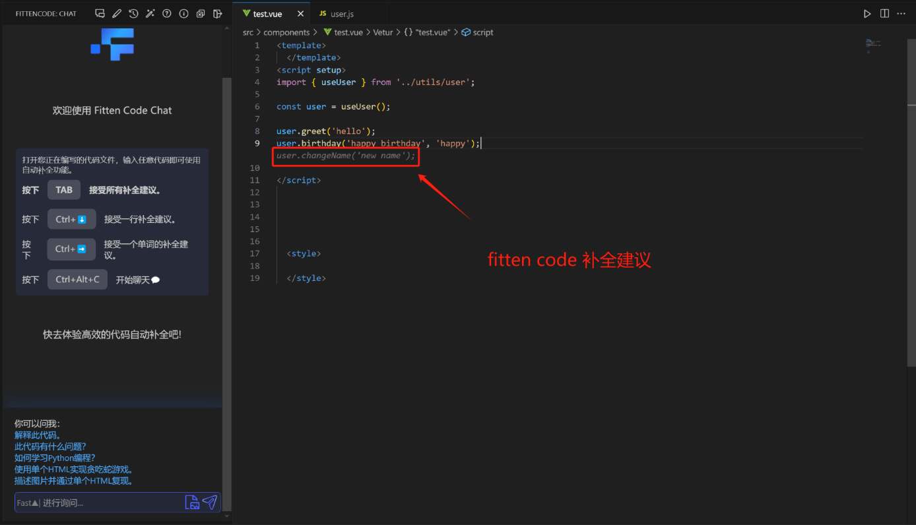
Task: Click the info circle icon in chat header
Action: point(183,13)
